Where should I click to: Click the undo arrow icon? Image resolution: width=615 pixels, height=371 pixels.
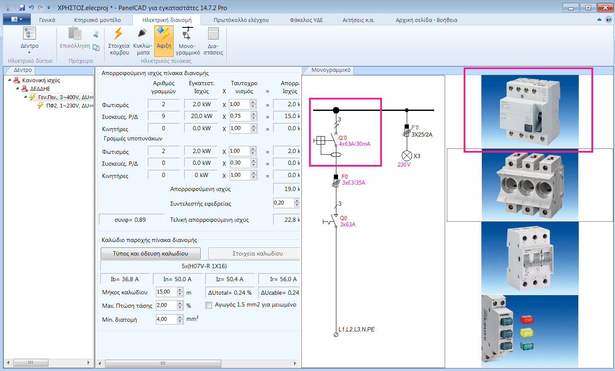[31, 8]
